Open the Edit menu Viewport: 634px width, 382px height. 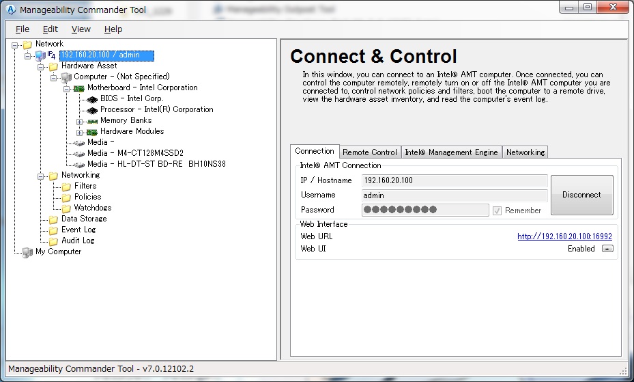tap(50, 29)
